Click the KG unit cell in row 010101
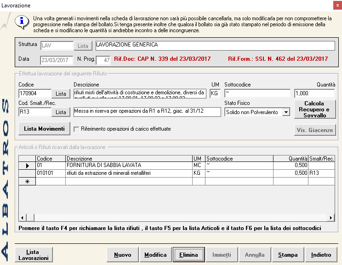 pyautogui.click(x=199, y=173)
